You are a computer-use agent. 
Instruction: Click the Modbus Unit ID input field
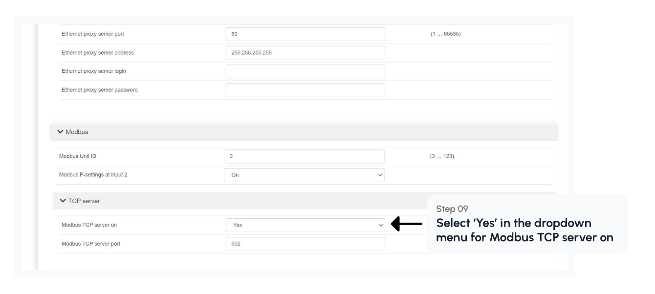pos(305,157)
